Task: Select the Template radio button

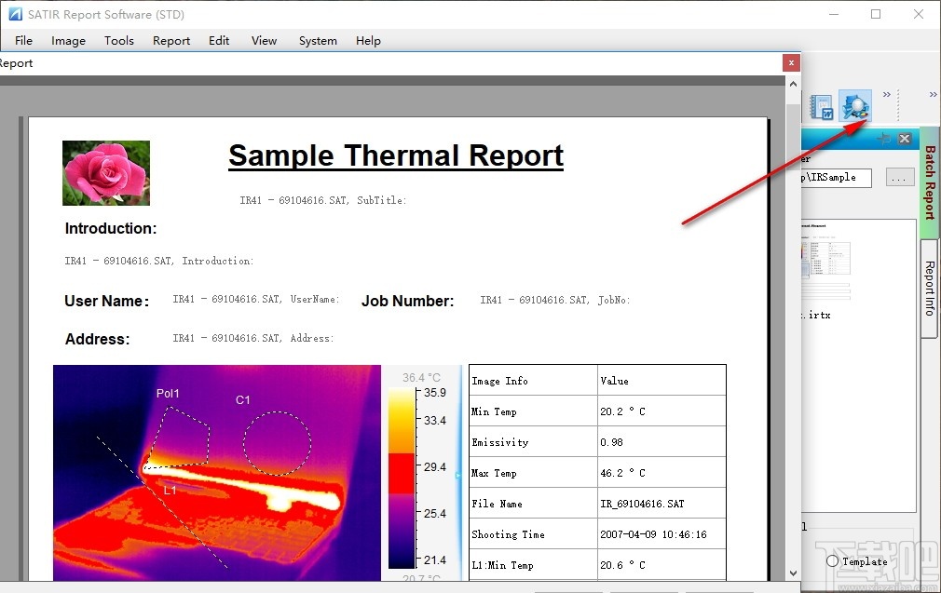Action: coord(833,560)
